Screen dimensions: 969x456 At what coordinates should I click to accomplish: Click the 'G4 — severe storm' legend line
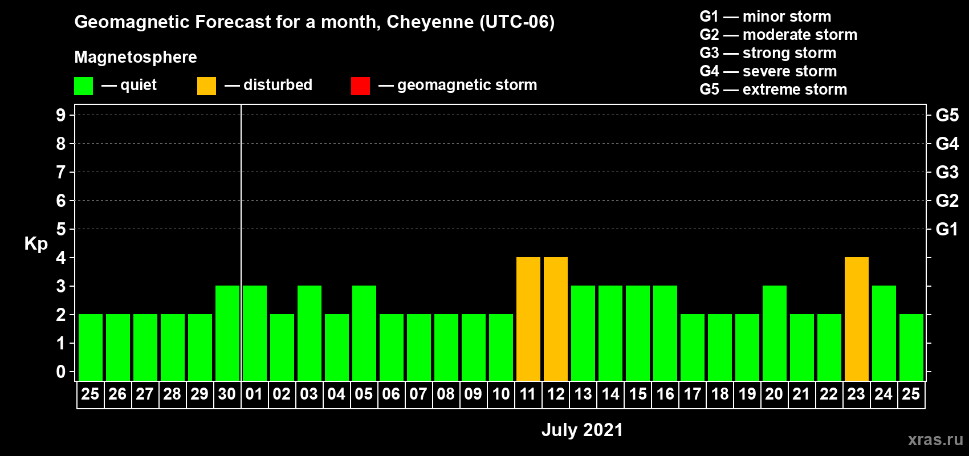point(768,71)
